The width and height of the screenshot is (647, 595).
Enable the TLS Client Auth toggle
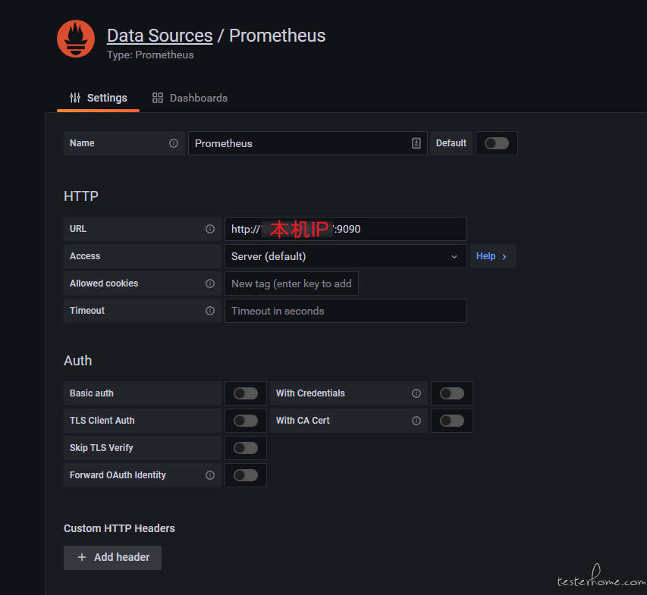246,421
